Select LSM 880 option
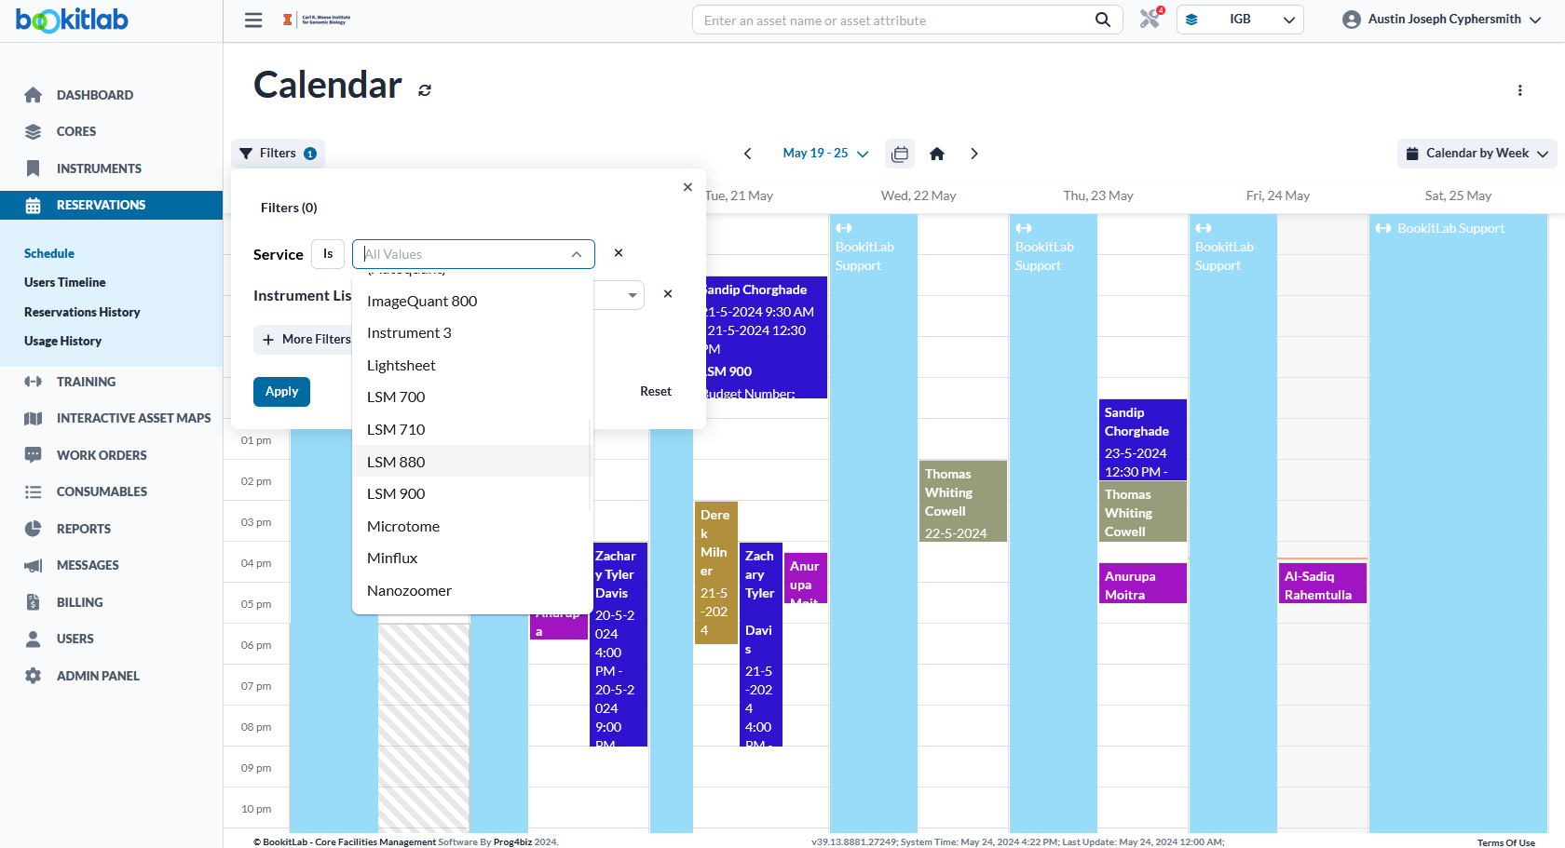The height and width of the screenshot is (848, 1565). click(472, 462)
